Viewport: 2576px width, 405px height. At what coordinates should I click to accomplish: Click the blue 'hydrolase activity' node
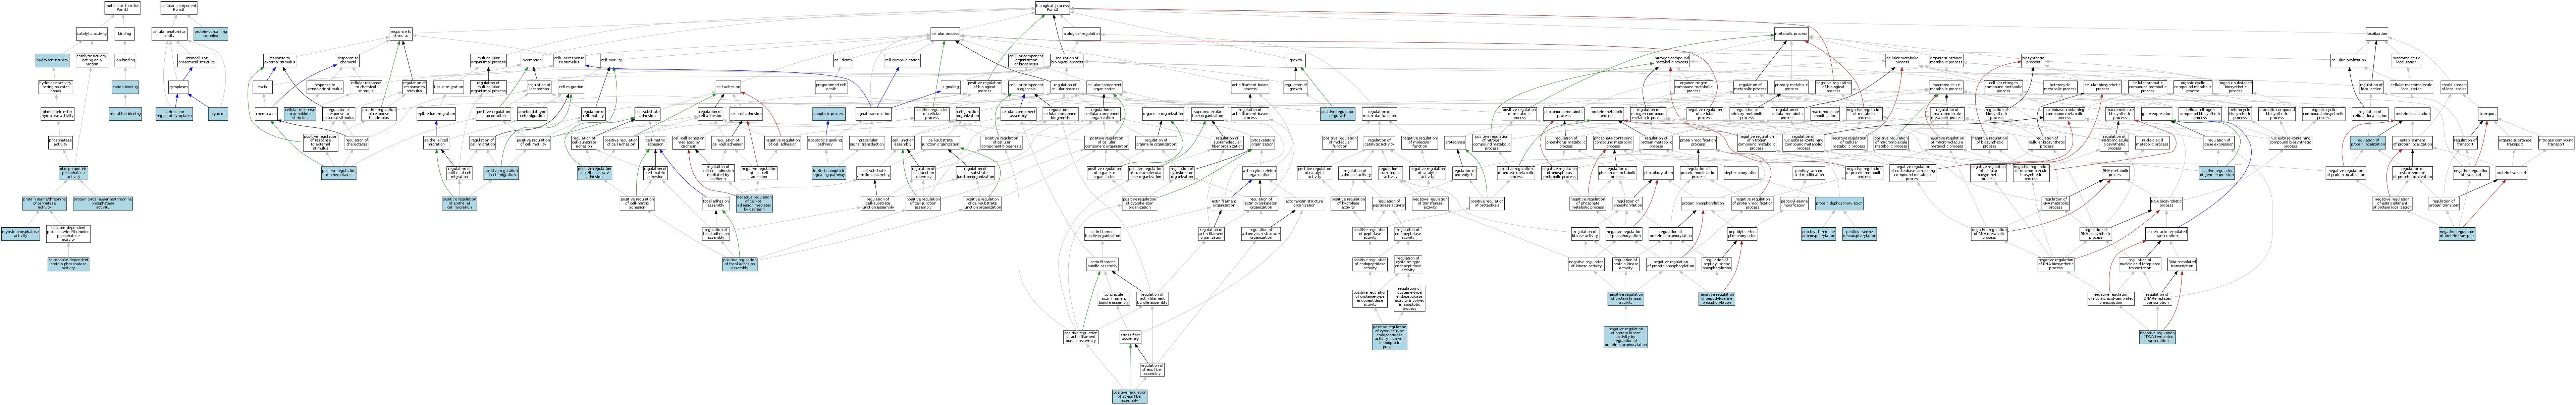(x=52, y=60)
